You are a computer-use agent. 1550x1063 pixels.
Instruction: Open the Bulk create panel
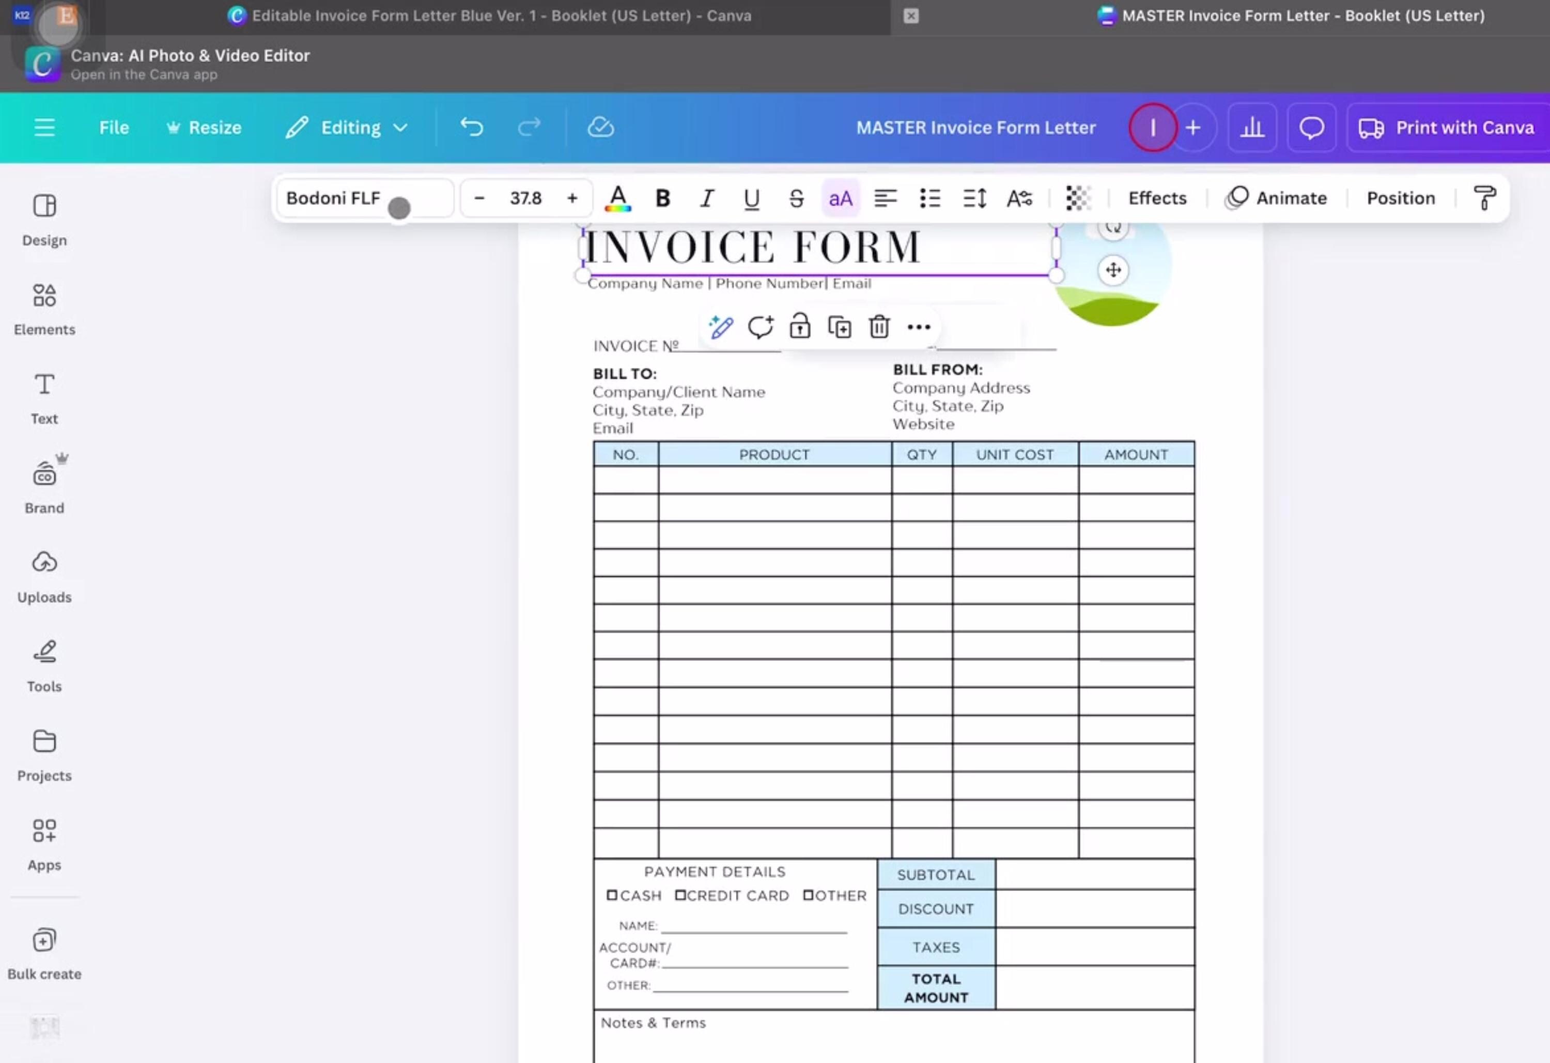pos(44,954)
